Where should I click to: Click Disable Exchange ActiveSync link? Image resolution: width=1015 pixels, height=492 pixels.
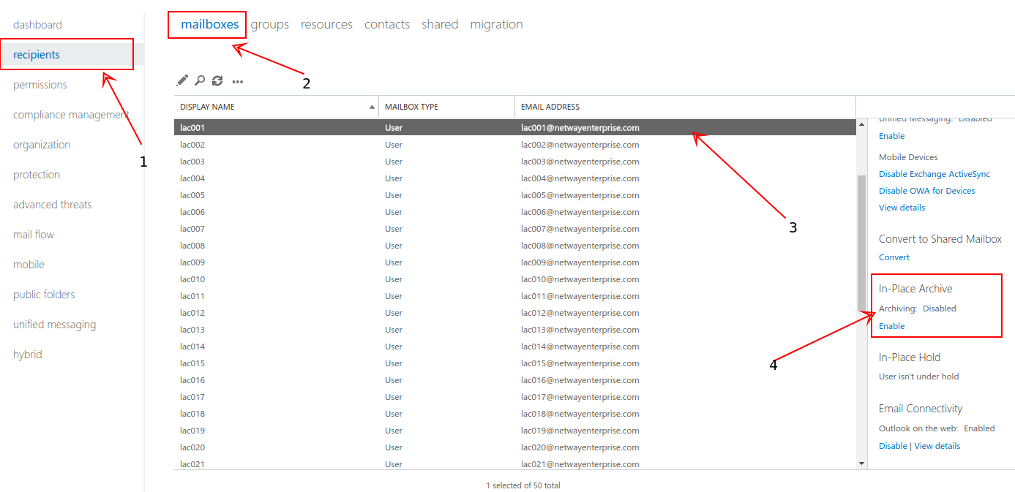(934, 174)
